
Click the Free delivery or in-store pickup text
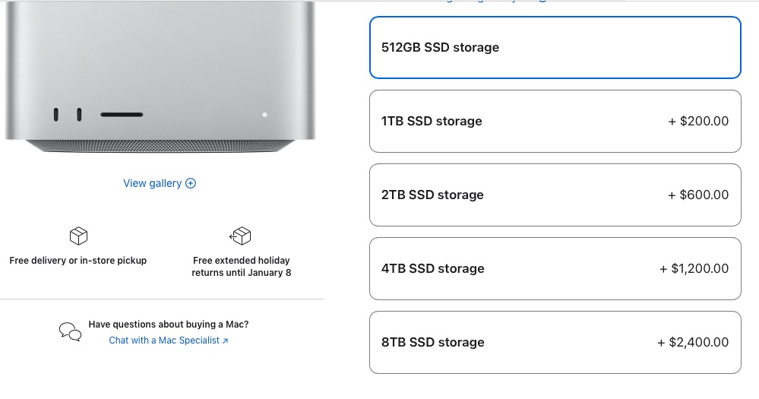click(x=78, y=261)
